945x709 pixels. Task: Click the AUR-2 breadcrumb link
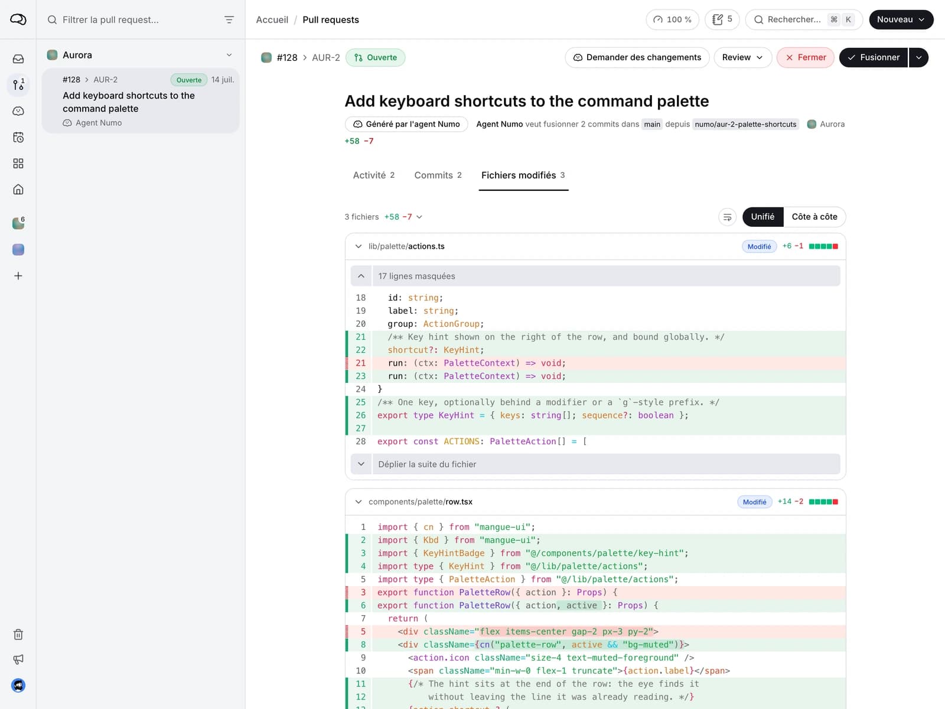click(x=326, y=57)
